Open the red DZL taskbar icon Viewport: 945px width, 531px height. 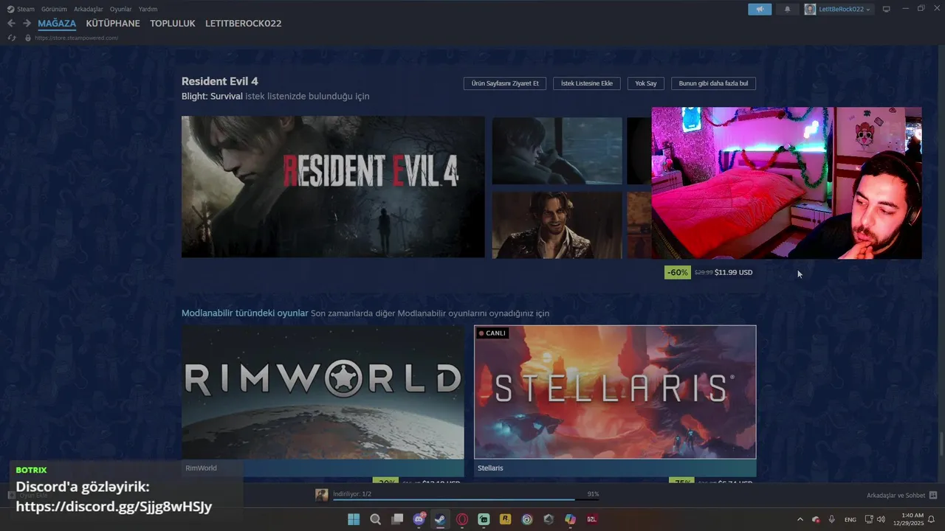pos(591,519)
